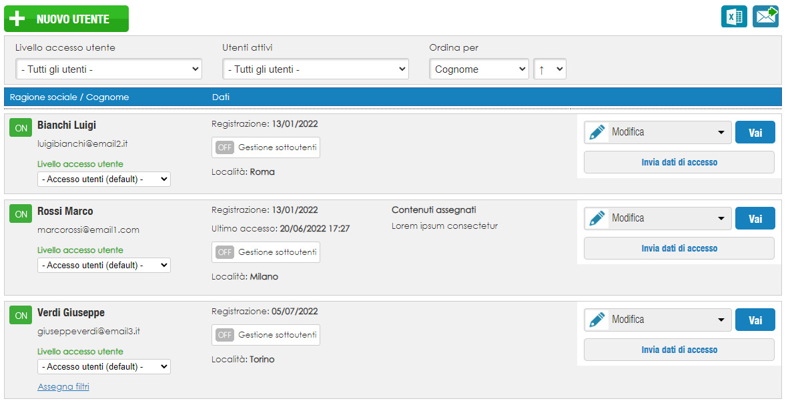Open the sort direction arrow dropdown
Viewport: 786px width, 403px height.
pos(550,69)
